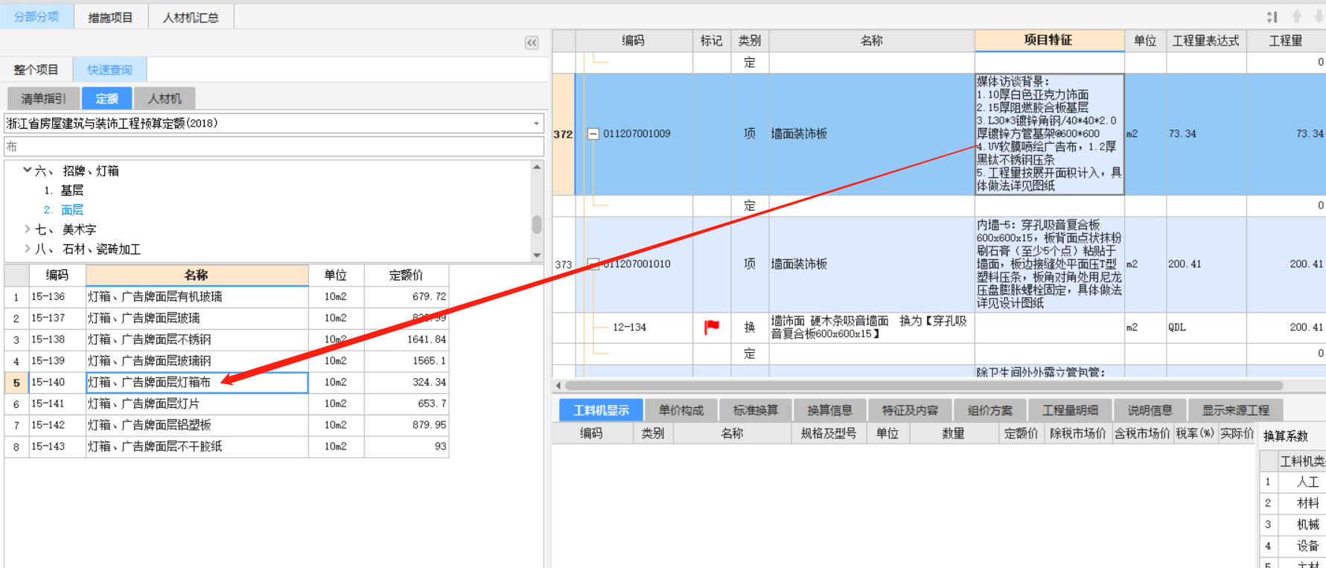
Task: Open the 工料机显示 tab
Action: (x=601, y=410)
